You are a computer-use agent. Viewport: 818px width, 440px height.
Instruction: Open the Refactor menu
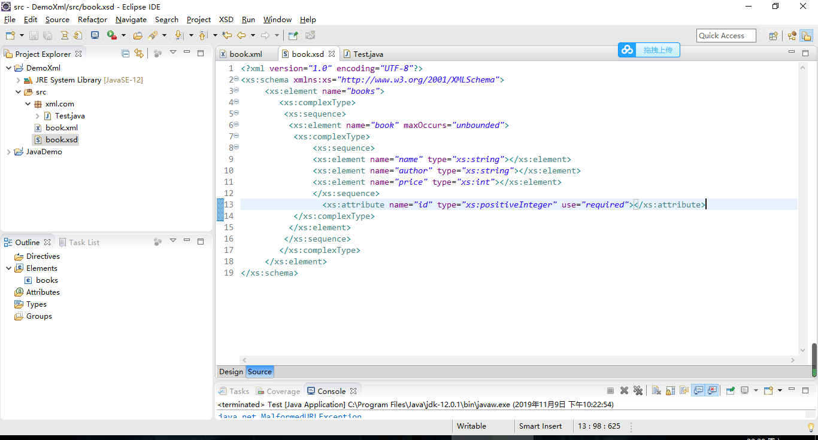click(x=92, y=20)
